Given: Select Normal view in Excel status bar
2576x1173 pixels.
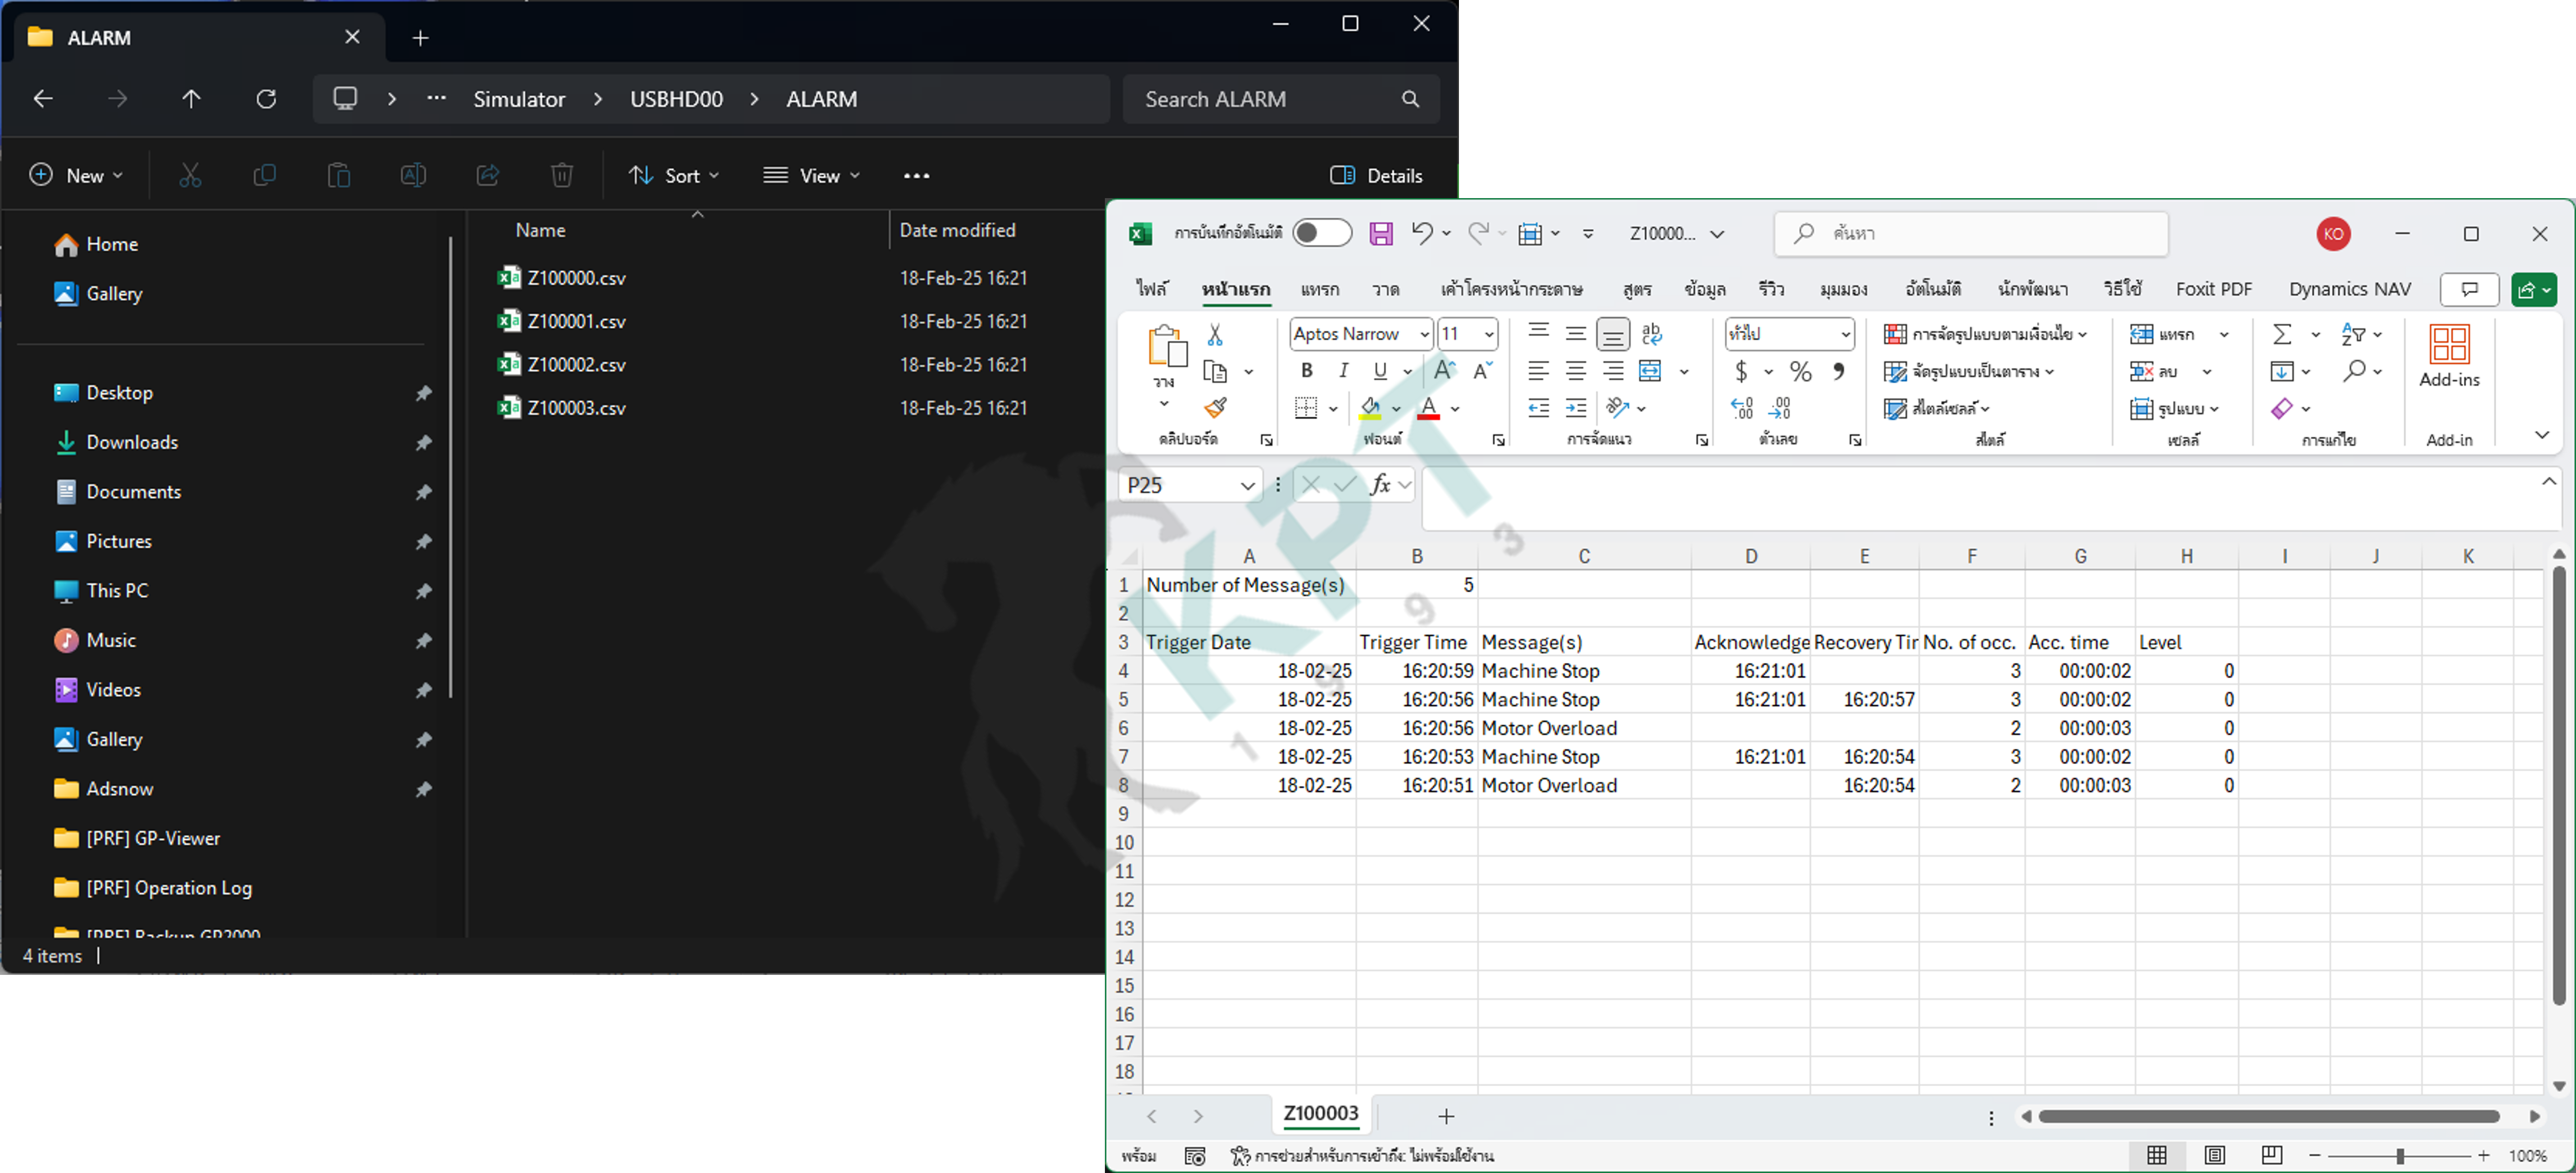Looking at the screenshot, I should (x=2156, y=1155).
